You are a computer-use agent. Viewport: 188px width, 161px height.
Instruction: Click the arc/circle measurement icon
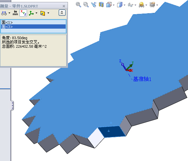tap(4, 13)
